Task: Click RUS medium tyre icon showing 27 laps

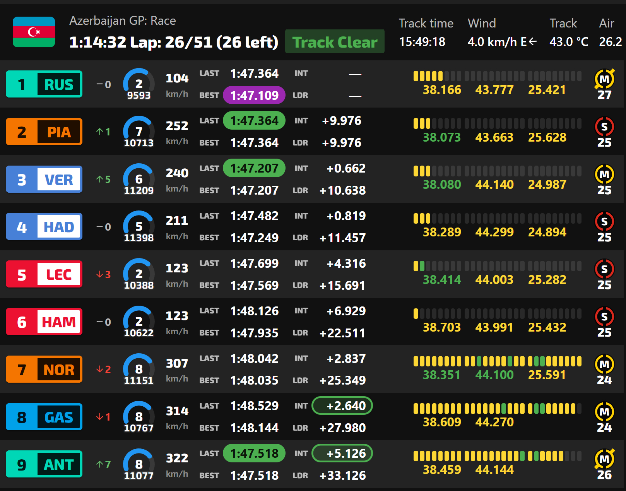Action: [604, 79]
